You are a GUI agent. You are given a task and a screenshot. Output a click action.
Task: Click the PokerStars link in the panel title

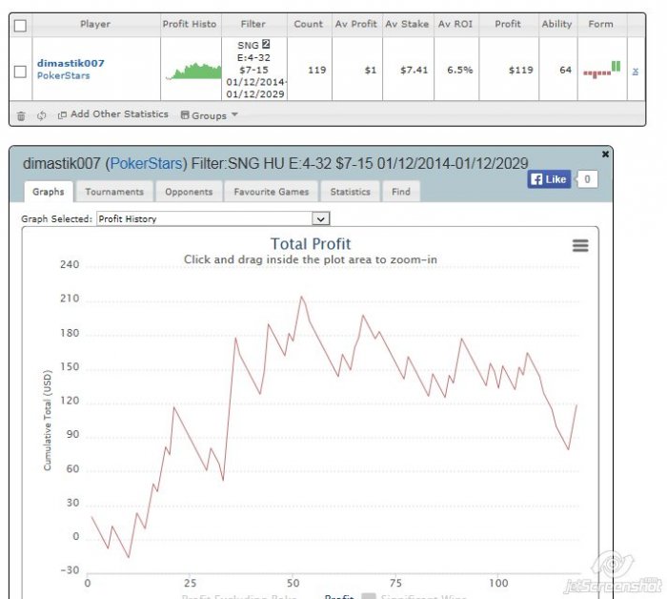point(147,163)
